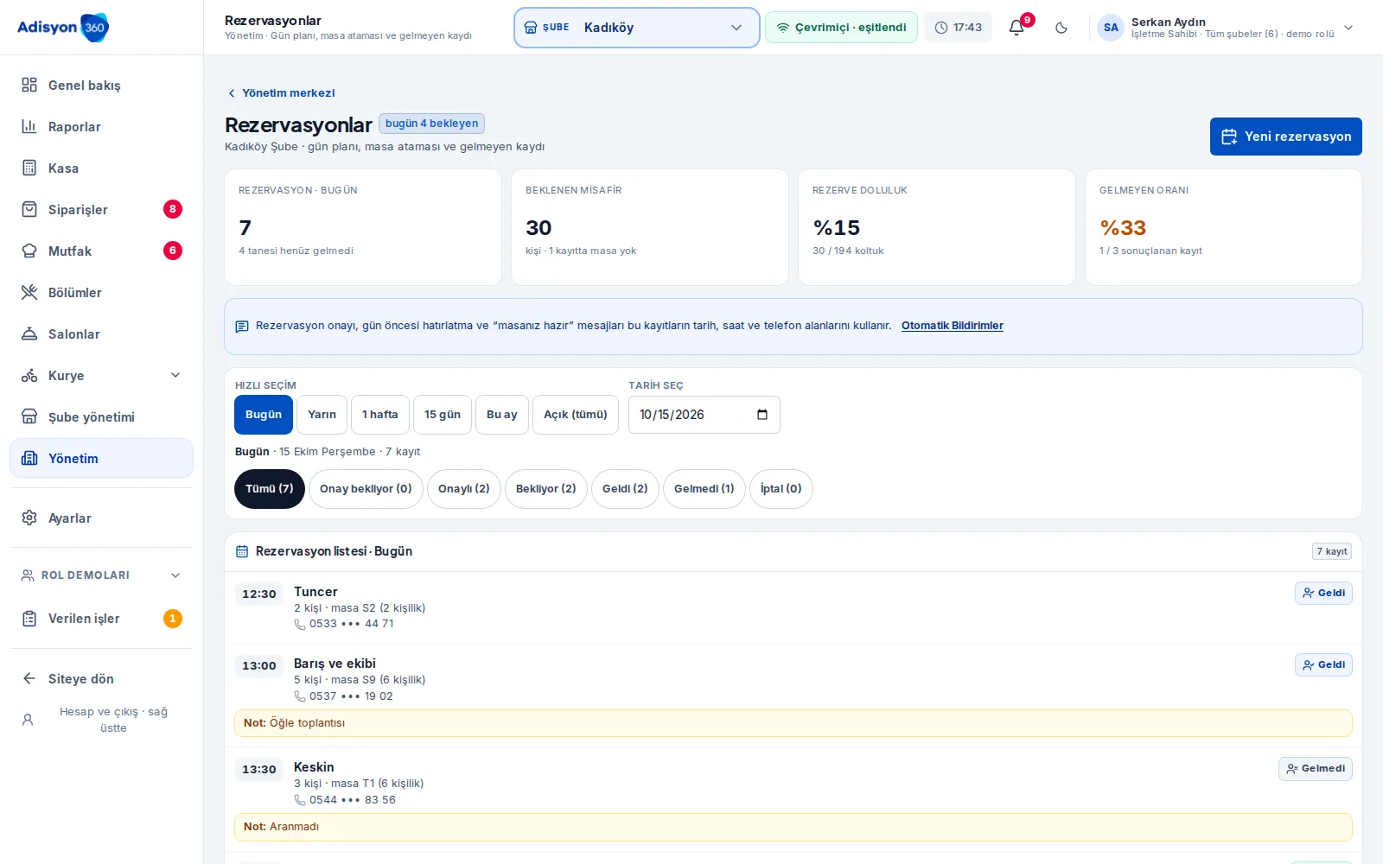Open the Otomatik Bildirimler link
This screenshot has height=864, width=1383.
coord(952,326)
